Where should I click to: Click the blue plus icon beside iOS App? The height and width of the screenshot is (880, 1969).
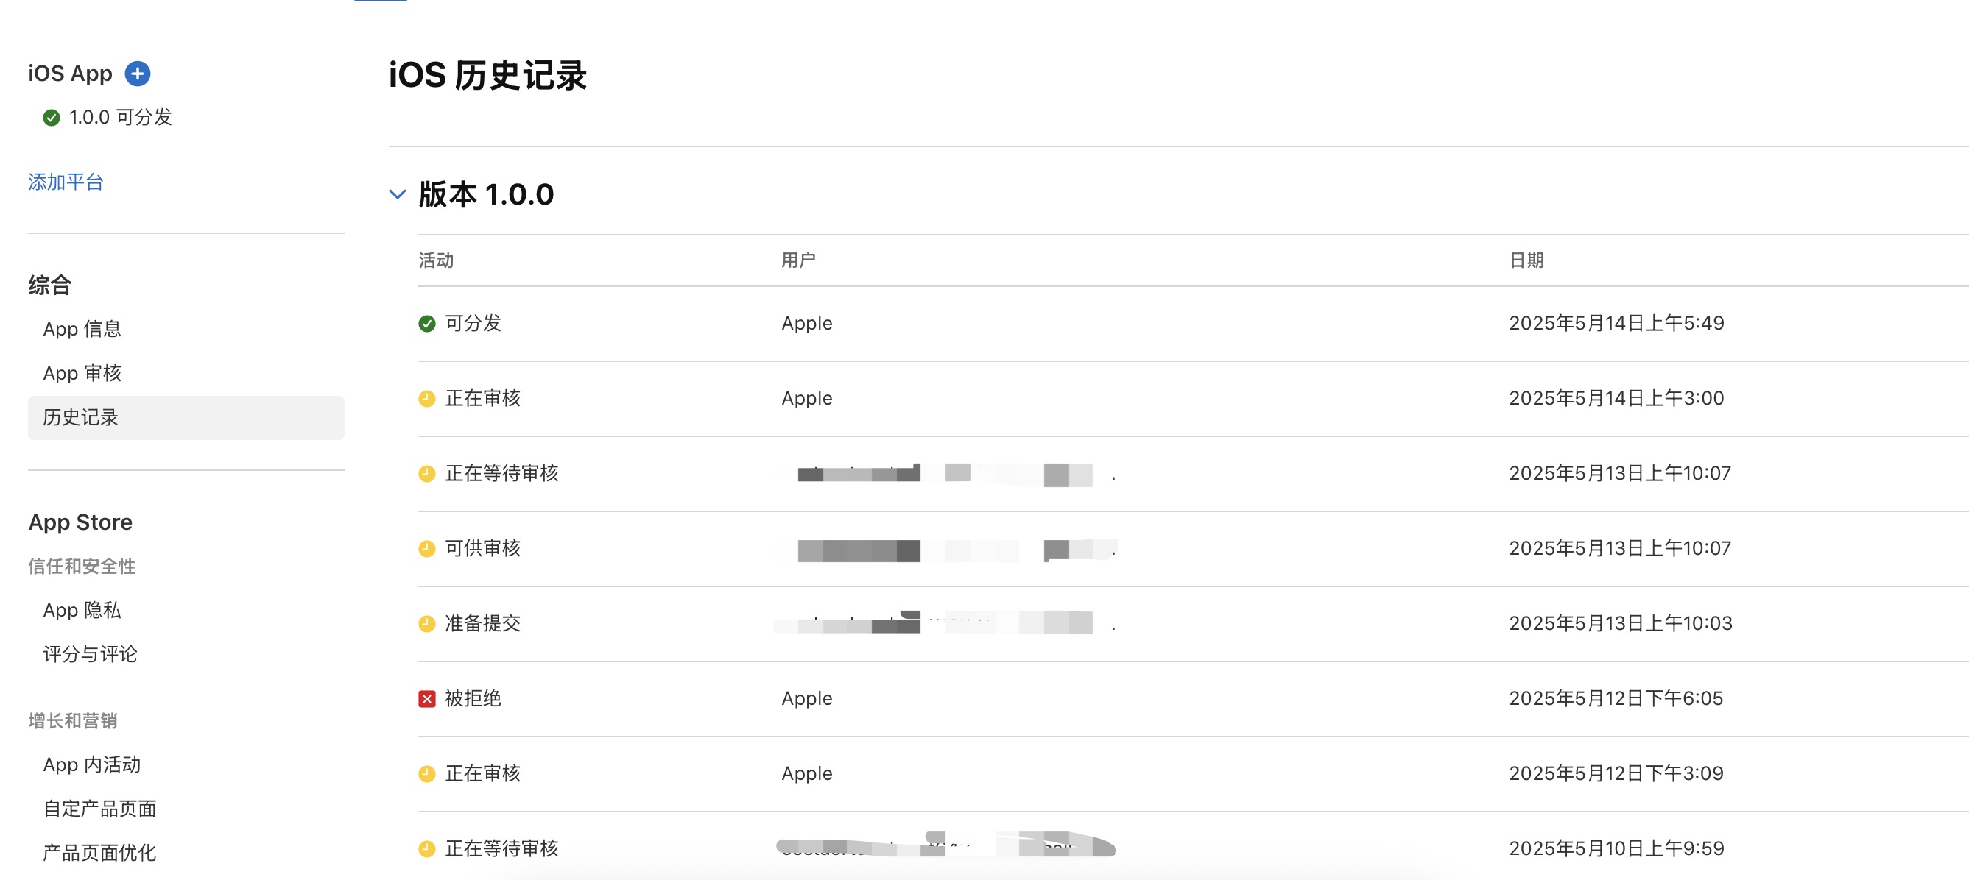[x=138, y=74]
